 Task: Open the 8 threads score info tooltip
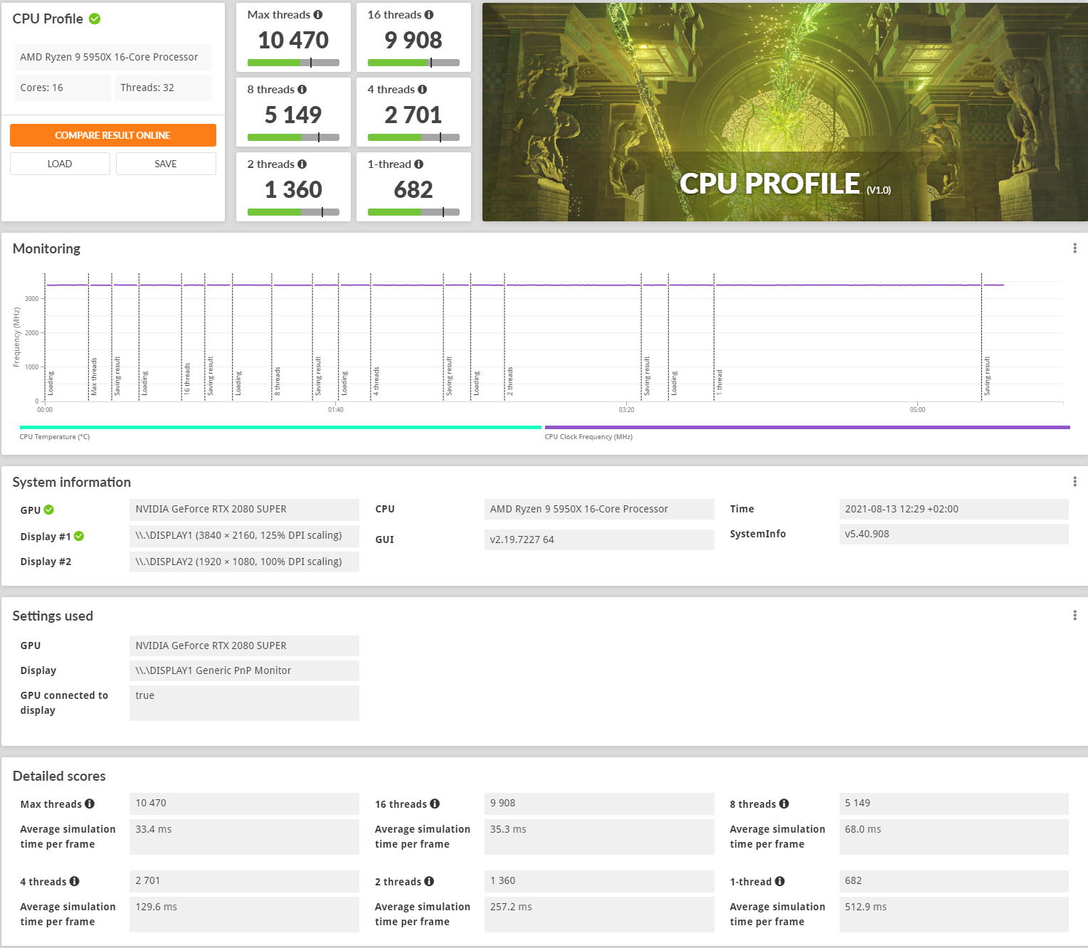[x=304, y=89]
